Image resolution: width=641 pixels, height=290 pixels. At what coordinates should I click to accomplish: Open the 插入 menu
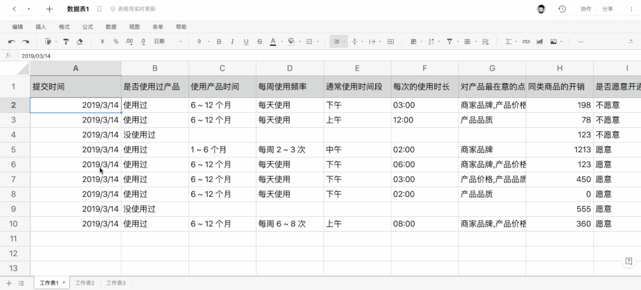[x=41, y=27]
